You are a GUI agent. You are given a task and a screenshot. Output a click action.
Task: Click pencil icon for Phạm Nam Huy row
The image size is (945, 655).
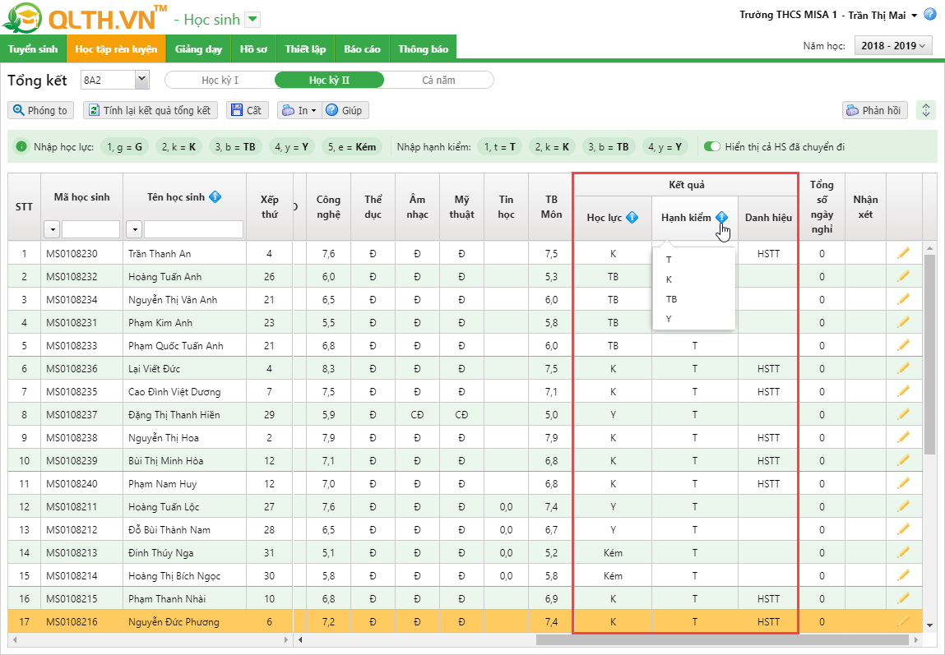point(903,483)
